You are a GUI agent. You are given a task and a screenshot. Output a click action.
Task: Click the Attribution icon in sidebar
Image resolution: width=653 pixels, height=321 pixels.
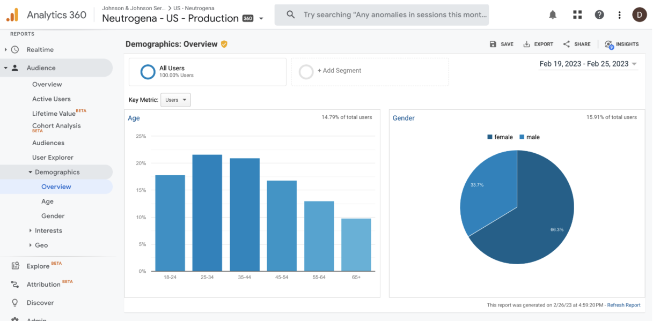click(15, 285)
